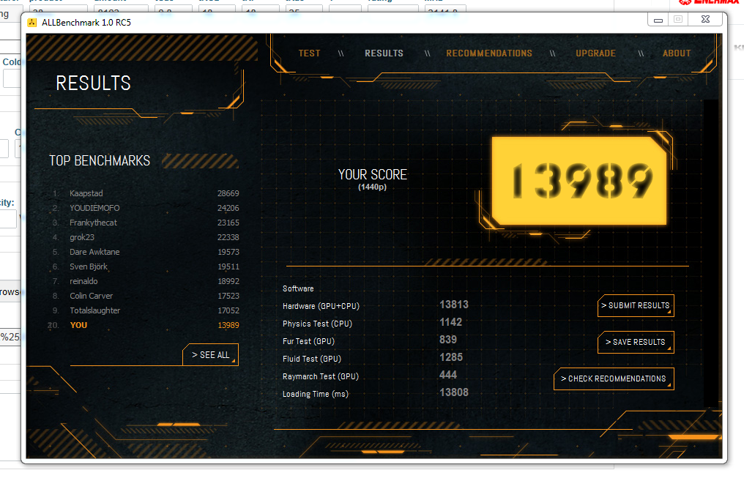This screenshot has height=481, width=744.
Task: Click the Enermax logo in background window
Action: click(x=710, y=2)
